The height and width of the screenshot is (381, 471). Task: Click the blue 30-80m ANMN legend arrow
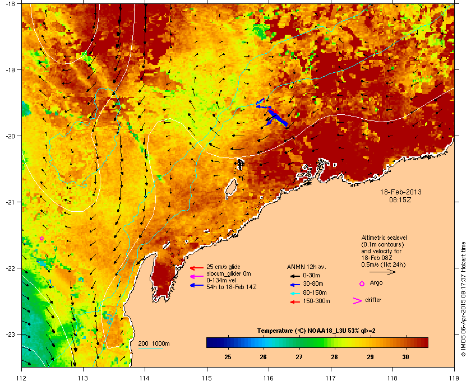point(295,284)
